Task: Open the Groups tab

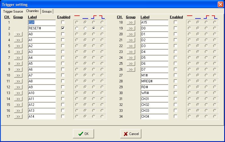Action: tap(47, 11)
